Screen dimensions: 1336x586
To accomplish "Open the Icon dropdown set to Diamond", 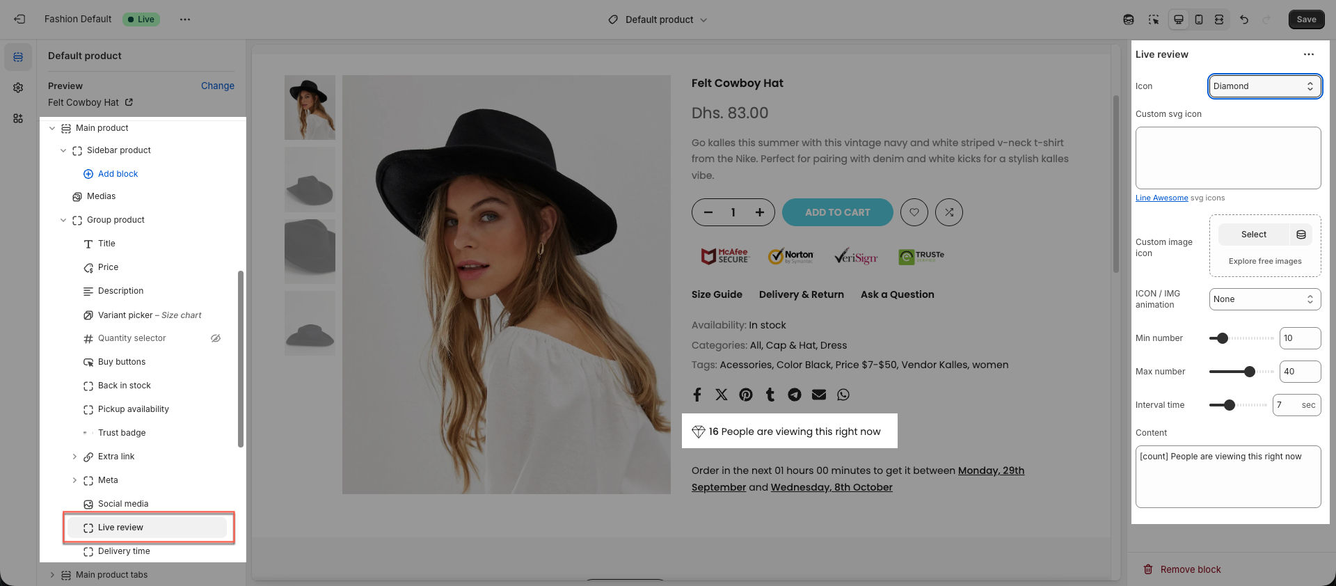I will pos(1264,86).
